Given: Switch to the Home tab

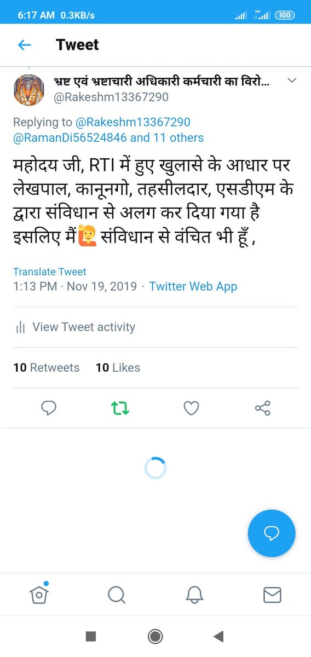Looking at the screenshot, I should coord(39,594).
